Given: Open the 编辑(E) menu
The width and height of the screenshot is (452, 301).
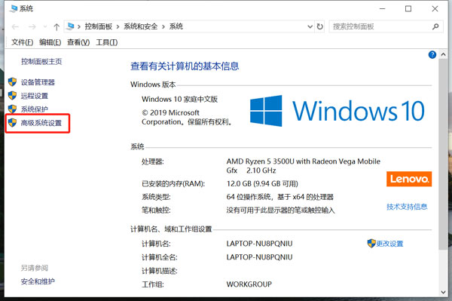Looking at the screenshot, I should [x=50, y=42].
